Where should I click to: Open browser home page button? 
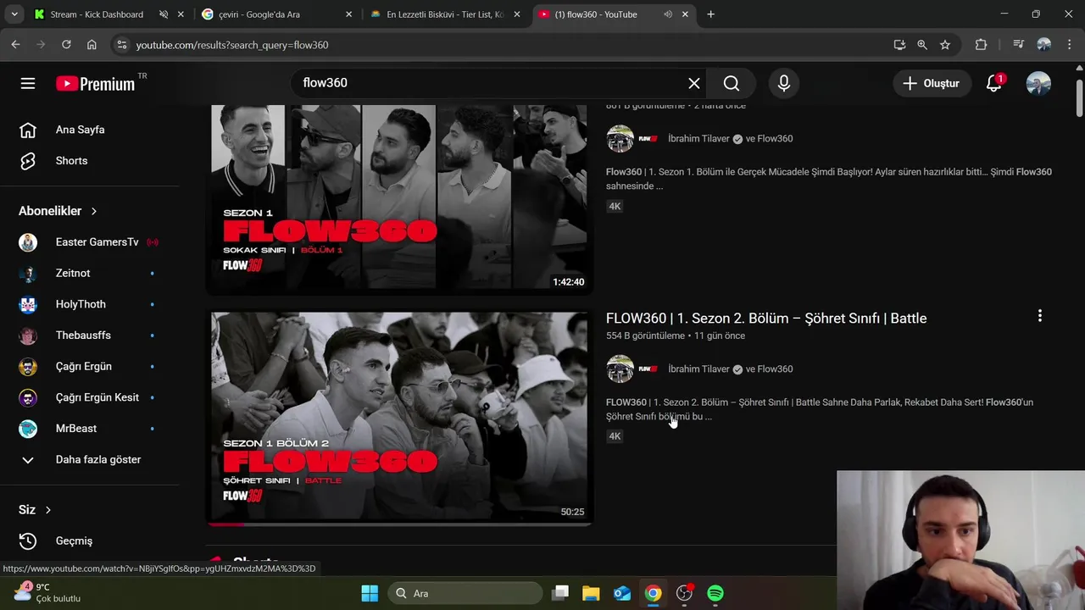(92, 45)
